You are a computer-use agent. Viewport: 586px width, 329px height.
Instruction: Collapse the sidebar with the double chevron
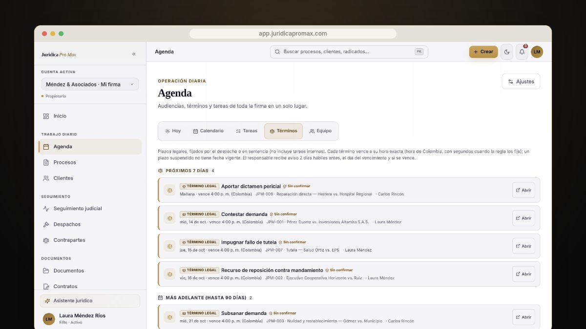134,54
